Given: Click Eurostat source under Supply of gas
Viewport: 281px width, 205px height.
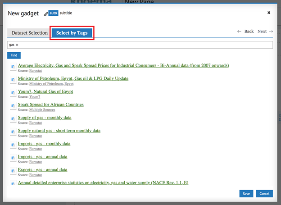Looking at the screenshot, I should click(36, 123).
